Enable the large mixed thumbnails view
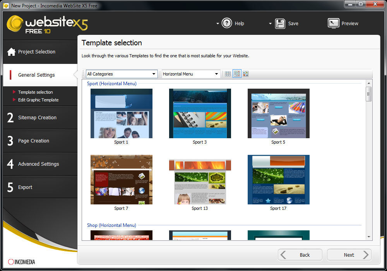 pyautogui.click(x=246, y=74)
